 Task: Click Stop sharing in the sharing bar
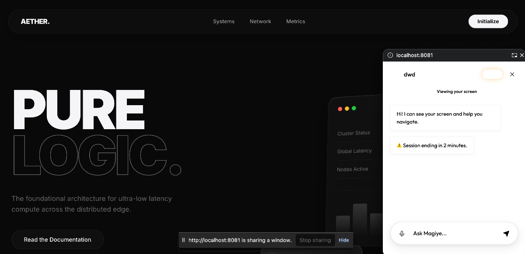[315, 240]
